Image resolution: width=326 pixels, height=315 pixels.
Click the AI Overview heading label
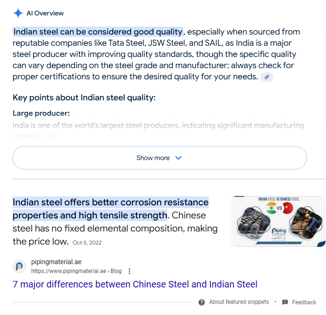click(x=45, y=13)
